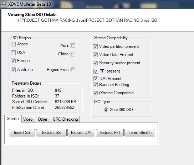Click the Files in ISO value 848
The image size is (194, 165).
point(58,90)
